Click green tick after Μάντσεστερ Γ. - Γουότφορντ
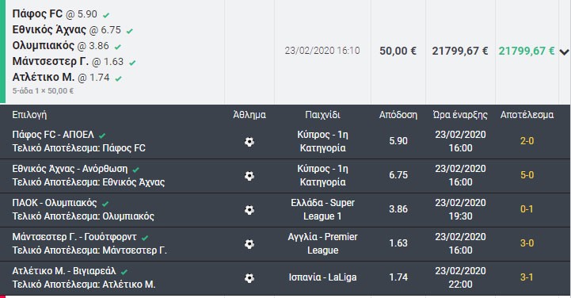 tap(145, 238)
